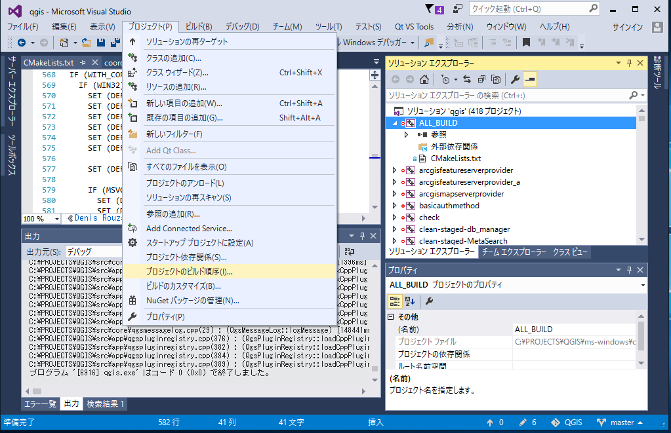
Task: Click the Home icon in Solution Explorer
Action: (424, 80)
